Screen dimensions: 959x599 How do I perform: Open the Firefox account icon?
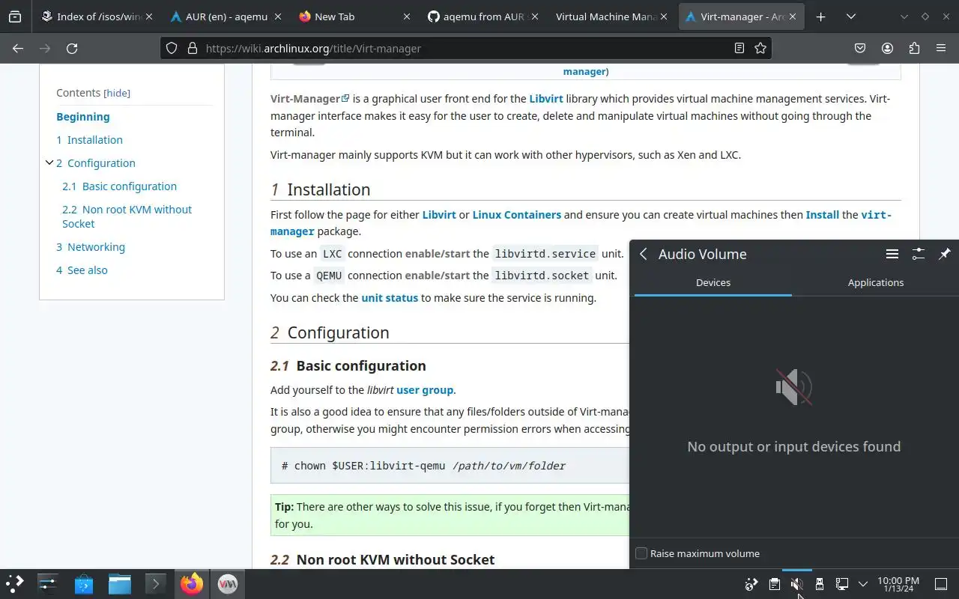tap(887, 48)
